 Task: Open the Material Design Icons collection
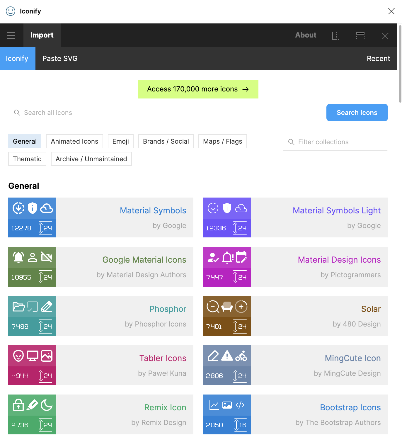295,267
